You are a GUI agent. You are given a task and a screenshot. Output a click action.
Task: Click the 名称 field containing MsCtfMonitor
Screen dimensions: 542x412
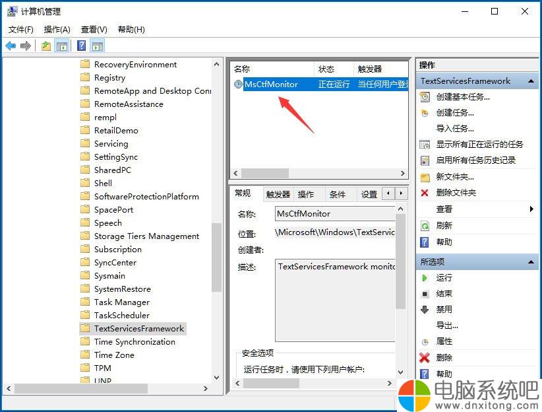[x=335, y=214]
